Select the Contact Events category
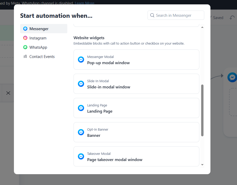This screenshot has height=185, width=237. [x=42, y=57]
